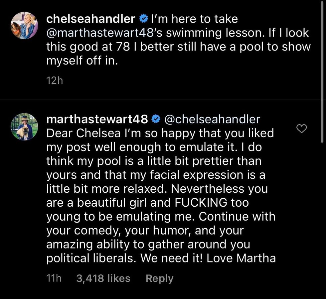Click the 12h timestamp on Chelsea's comment
The height and width of the screenshot is (299, 326).
[x=54, y=80]
